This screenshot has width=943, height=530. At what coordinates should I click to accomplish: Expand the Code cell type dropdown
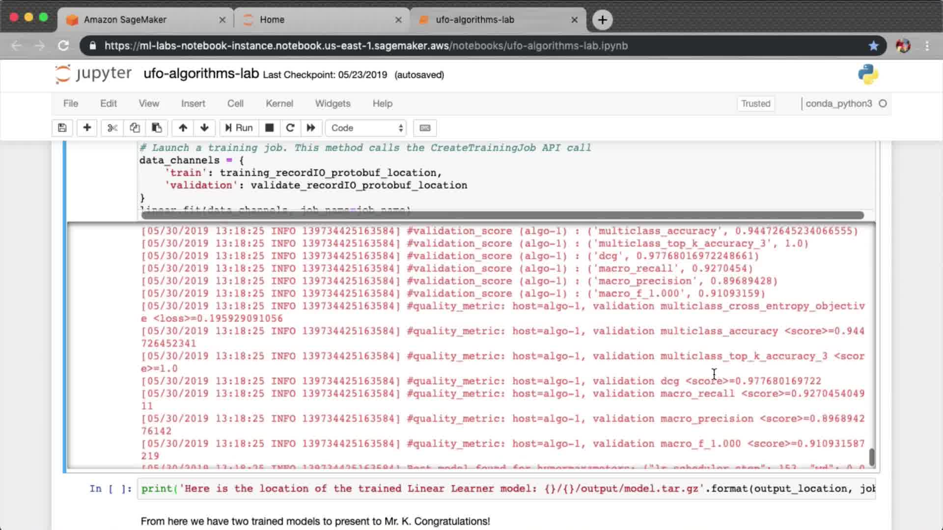[x=366, y=128]
